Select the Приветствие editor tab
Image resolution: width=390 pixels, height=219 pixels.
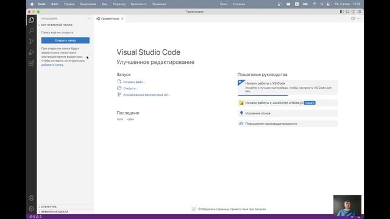click(x=110, y=19)
